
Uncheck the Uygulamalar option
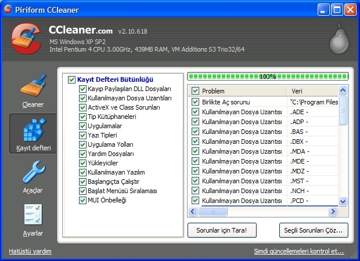(82, 126)
